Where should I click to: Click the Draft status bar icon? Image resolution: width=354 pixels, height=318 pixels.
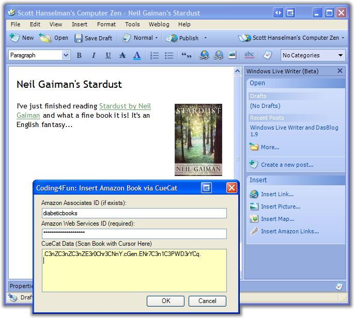(12, 297)
